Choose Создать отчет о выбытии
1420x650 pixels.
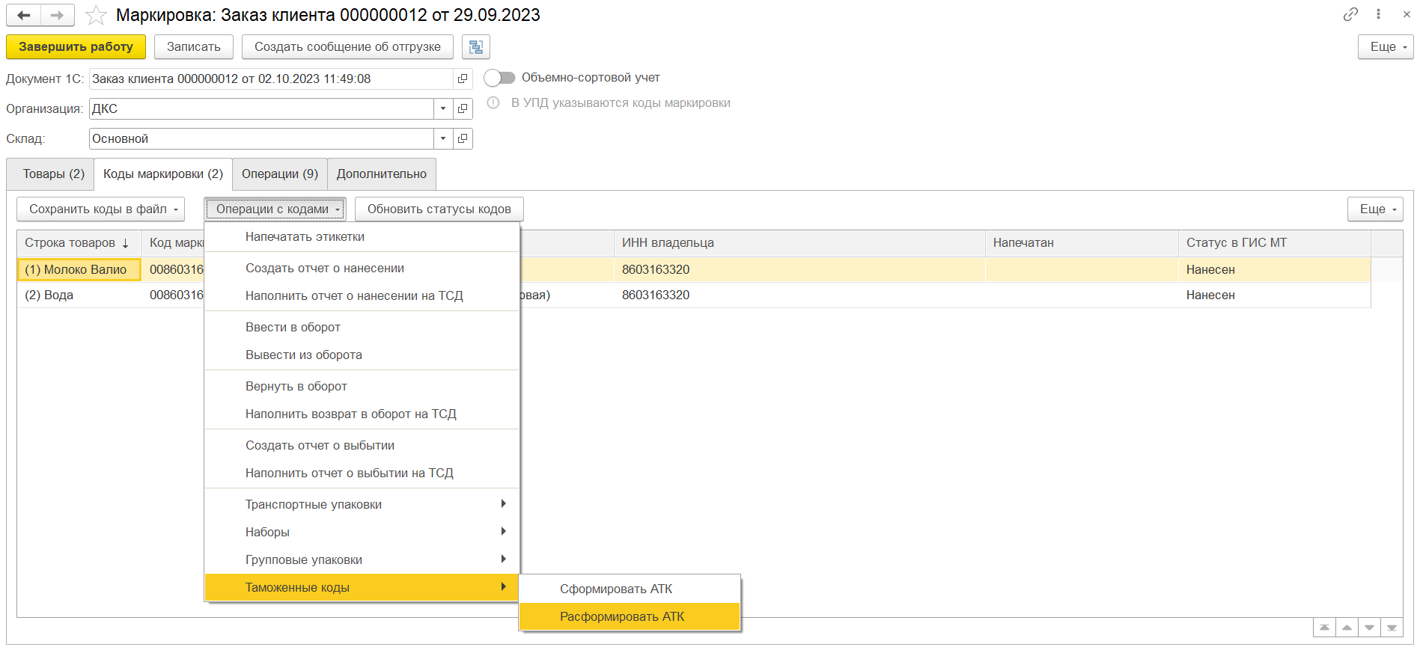pyautogui.click(x=362, y=445)
